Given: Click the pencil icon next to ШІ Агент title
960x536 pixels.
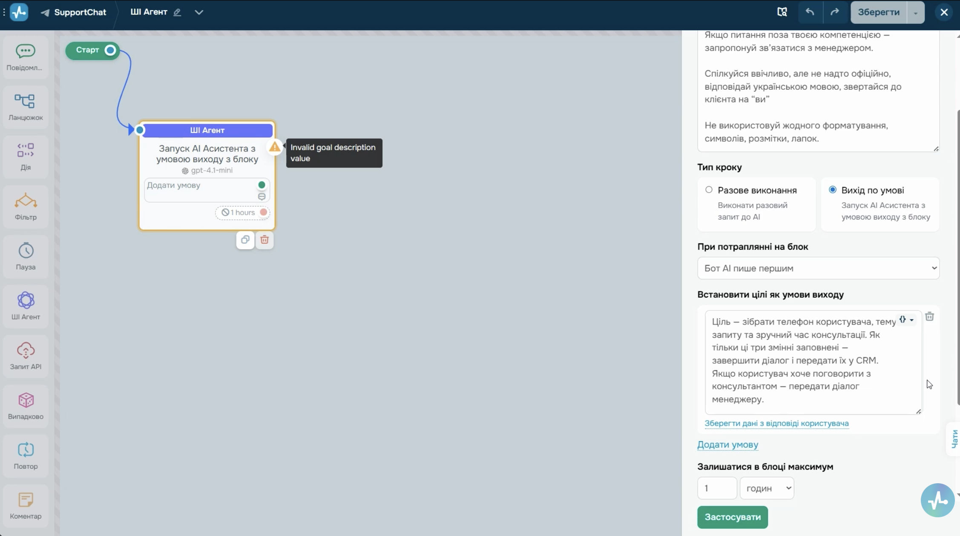Looking at the screenshot, I should tap(177, 12).
